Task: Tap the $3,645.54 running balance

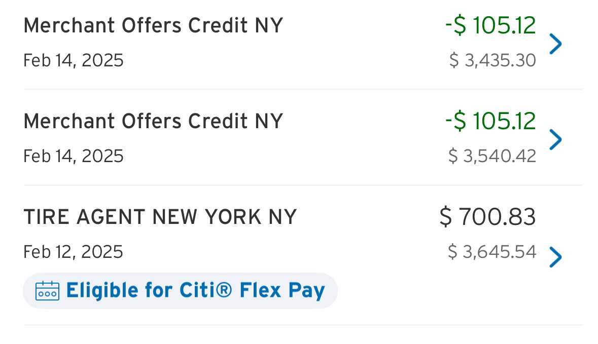Action: pos(491,252)
